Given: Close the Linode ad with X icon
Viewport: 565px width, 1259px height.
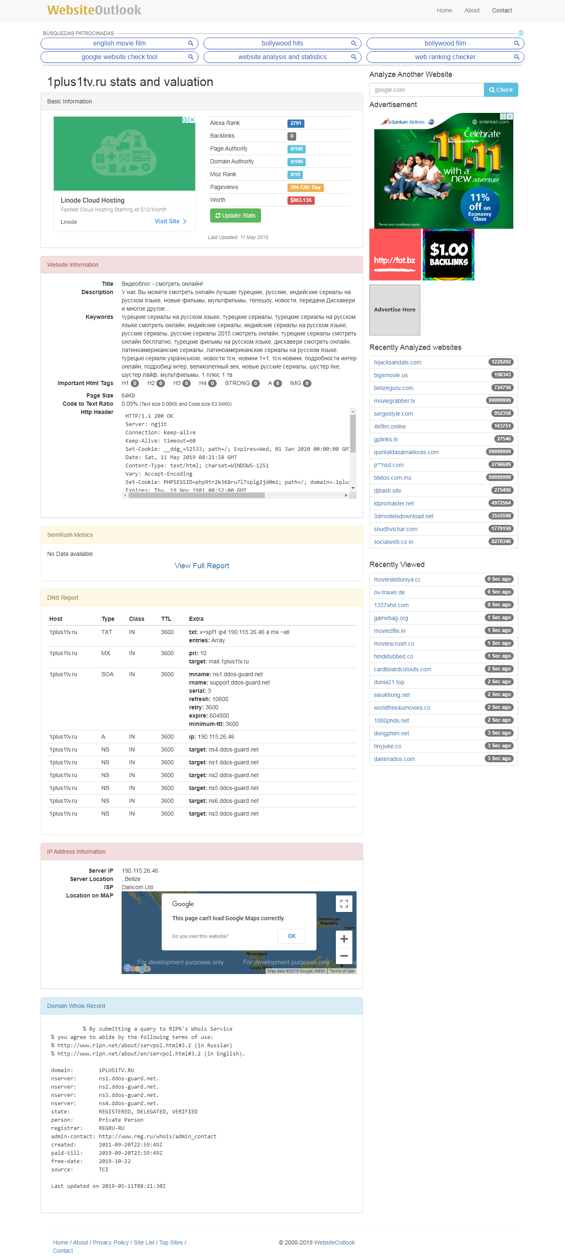Looking at the screenshot, I should 192,120.
